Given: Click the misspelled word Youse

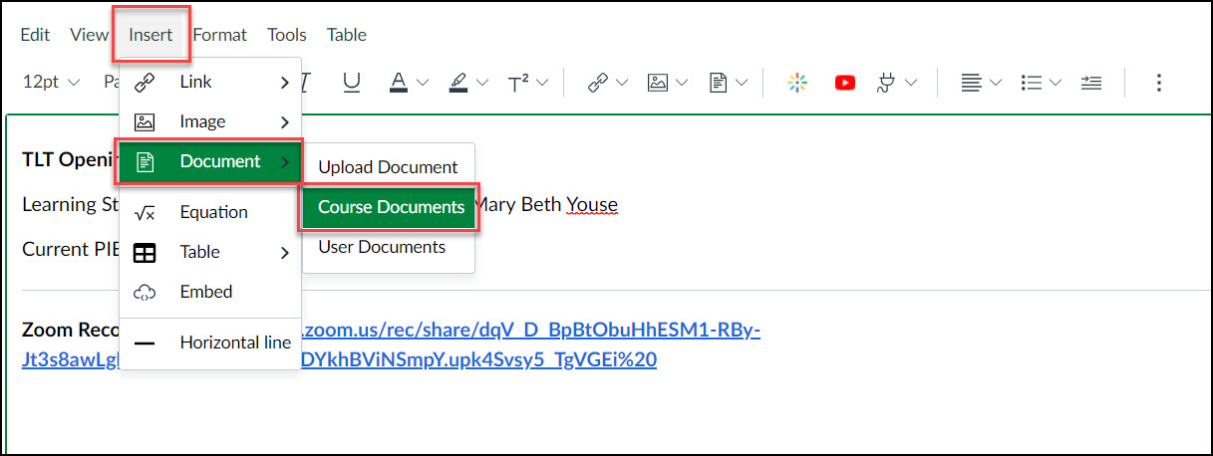Looking at the screenshot, I should (592, 205).
